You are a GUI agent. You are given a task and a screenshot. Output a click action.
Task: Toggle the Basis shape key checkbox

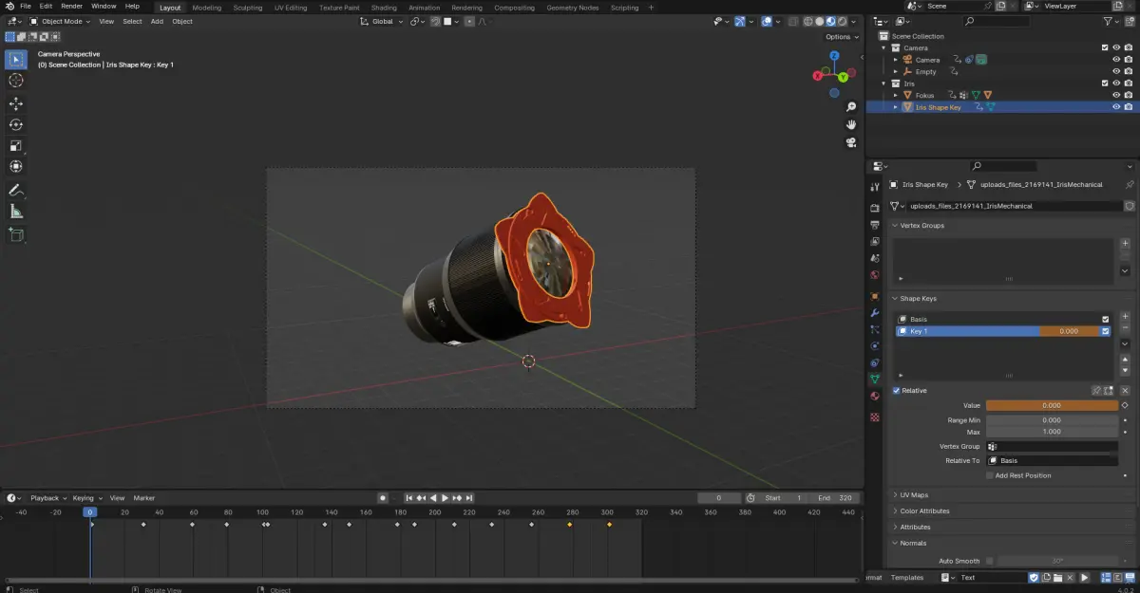point(1105,320)
